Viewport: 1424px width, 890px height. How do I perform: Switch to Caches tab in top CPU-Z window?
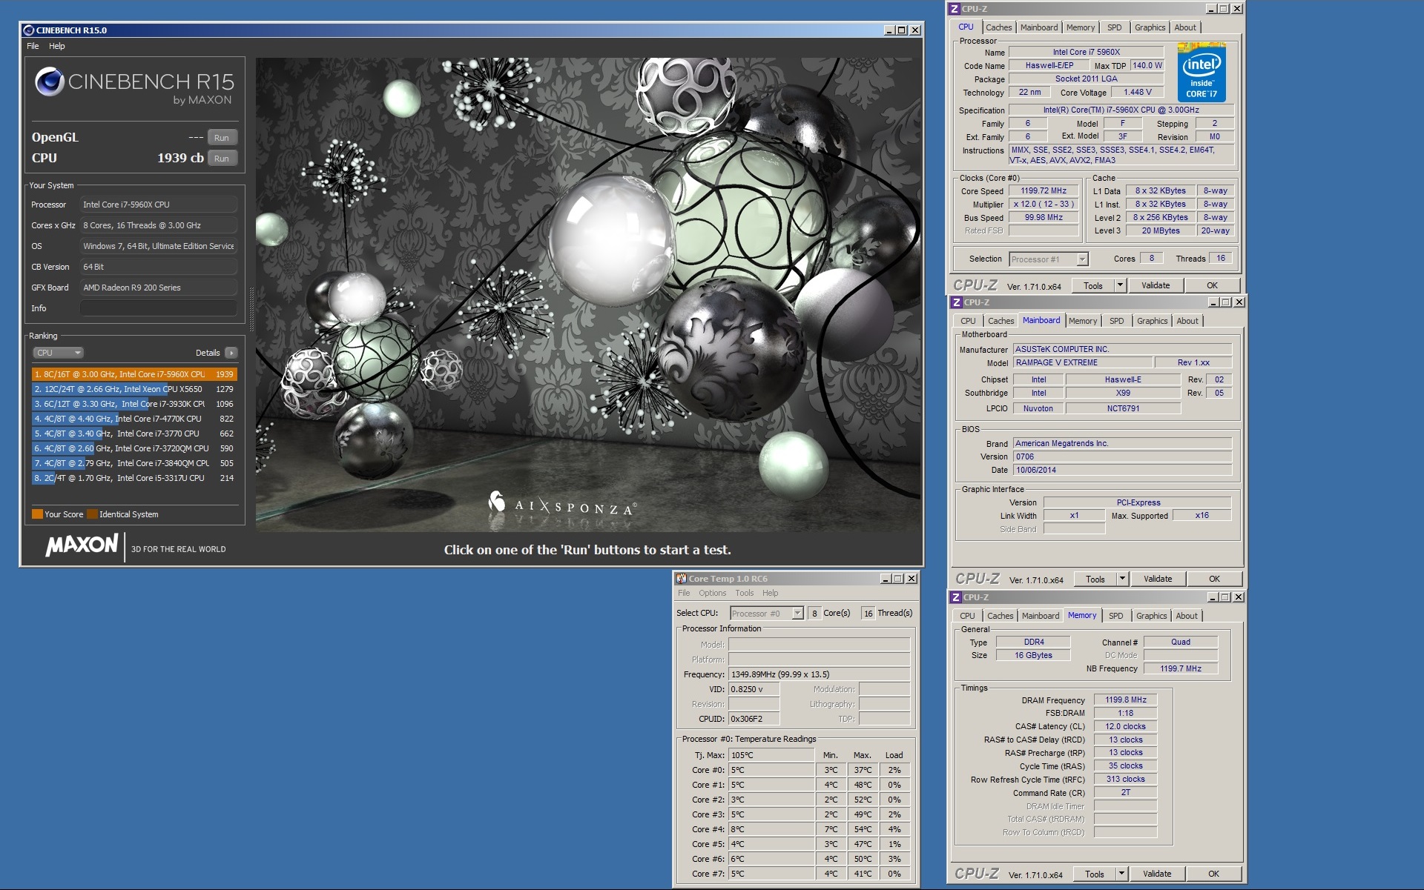(998, 27)
